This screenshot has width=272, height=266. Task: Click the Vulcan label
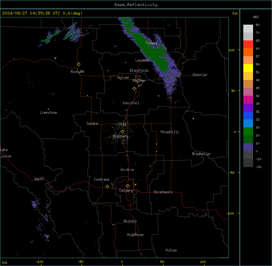tap(171, 250)
